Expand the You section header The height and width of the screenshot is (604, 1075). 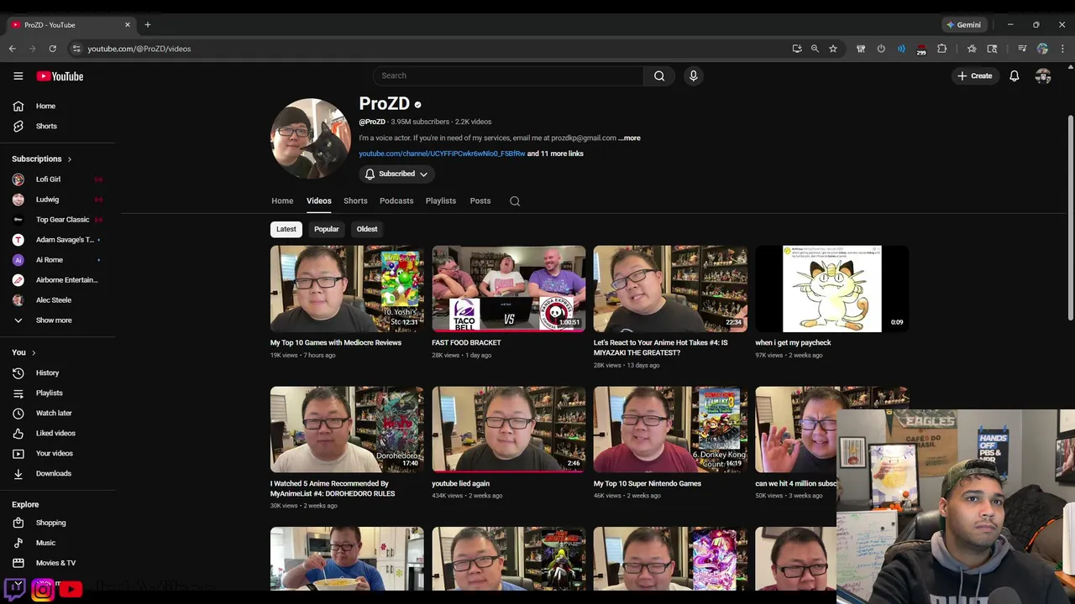pyautogui.click(x=24, y=352)
